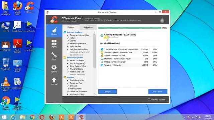Viewport: 214px width, 120px height.
Task: Open the Tools wrench section
Action: 54,56
